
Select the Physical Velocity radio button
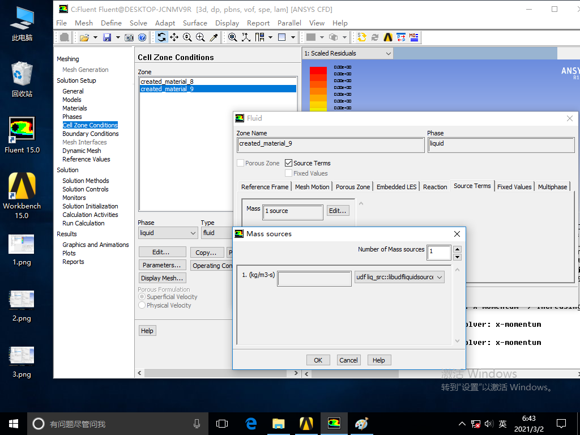click(142, 305)
